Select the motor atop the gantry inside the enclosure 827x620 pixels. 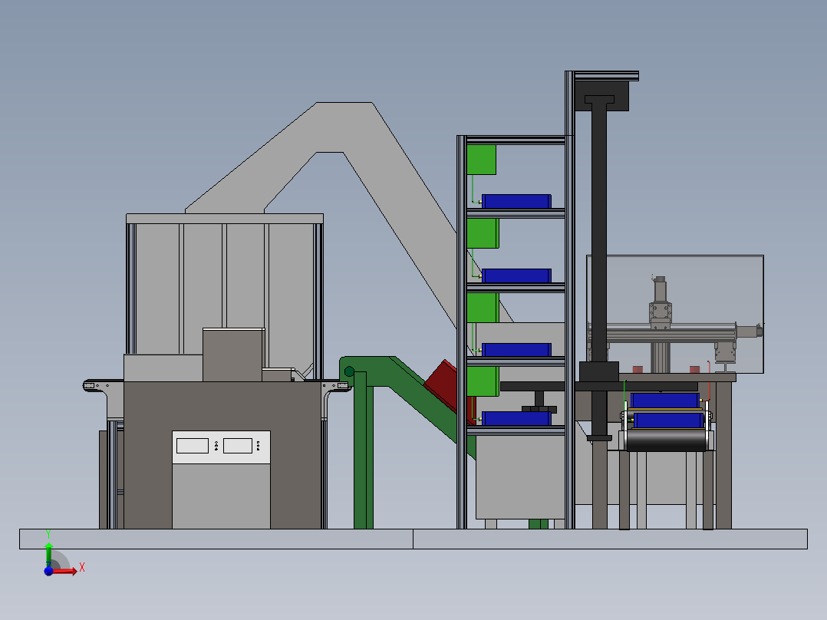[x=660, y=289]
